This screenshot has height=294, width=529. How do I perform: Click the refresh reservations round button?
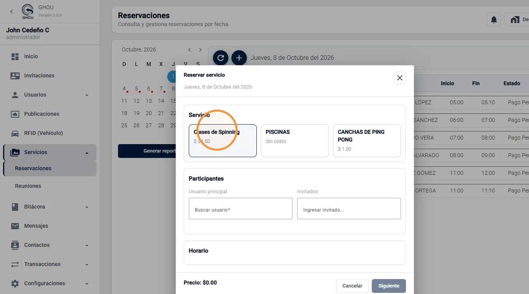tap(221, 58)
